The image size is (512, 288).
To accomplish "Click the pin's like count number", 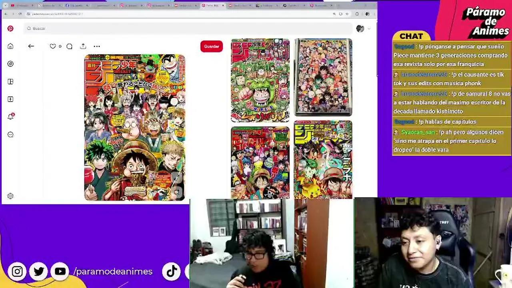I will click(60, 46).
